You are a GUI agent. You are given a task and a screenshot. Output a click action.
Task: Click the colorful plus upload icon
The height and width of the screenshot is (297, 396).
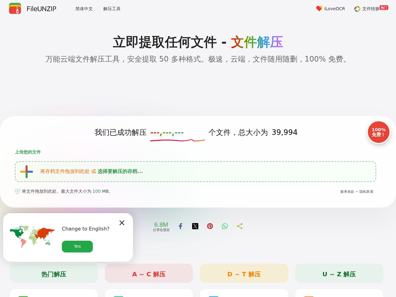coord(27,171)
